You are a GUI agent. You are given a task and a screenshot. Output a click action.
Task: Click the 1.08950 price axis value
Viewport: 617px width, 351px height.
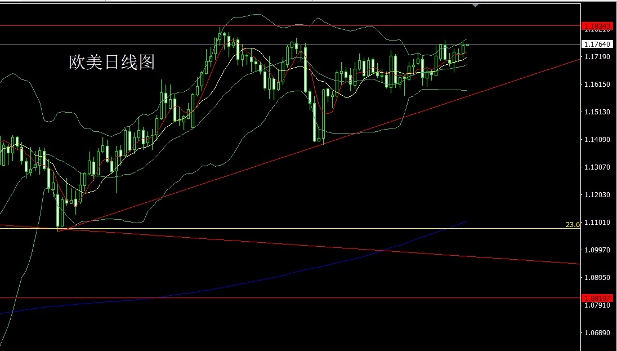point(597,278)
